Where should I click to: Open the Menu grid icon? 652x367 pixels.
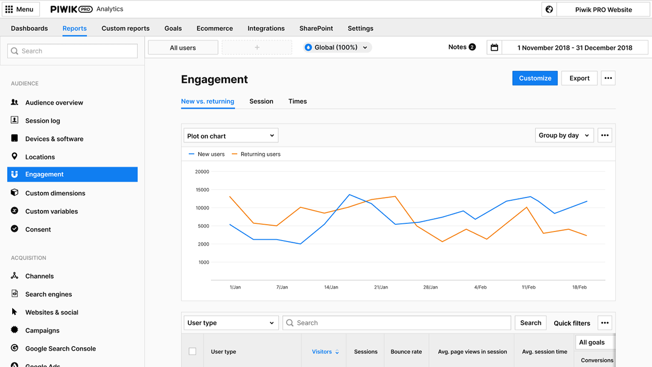point(9,9)
